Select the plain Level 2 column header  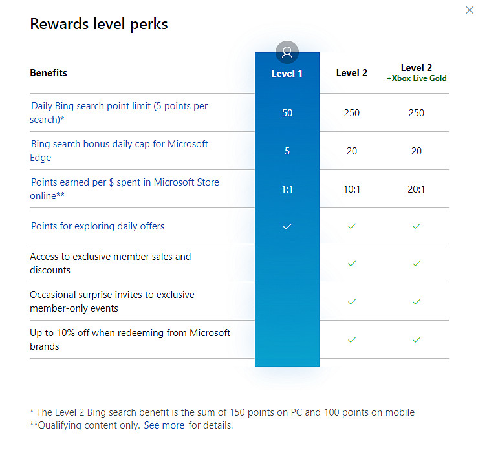(x=352, y=73)
